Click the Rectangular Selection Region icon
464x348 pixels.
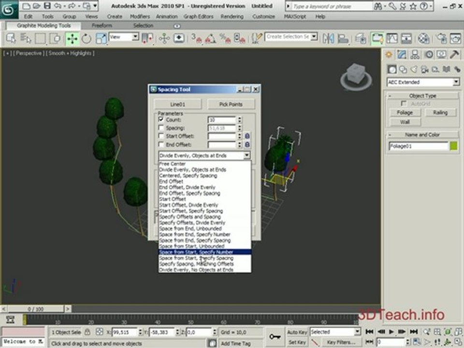40,39
